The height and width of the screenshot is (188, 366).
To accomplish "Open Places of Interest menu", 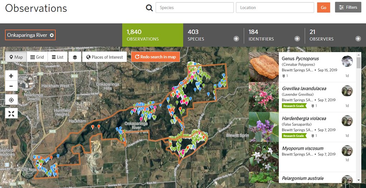I will 104,57.
